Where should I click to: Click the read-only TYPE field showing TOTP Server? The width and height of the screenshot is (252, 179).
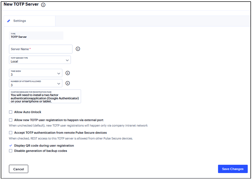click(x=36, y=35)
